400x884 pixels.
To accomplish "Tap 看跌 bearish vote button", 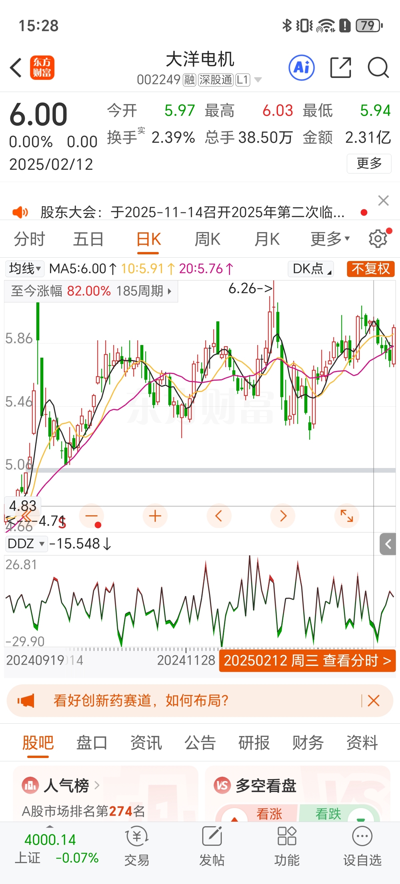I will coord(340,813).
